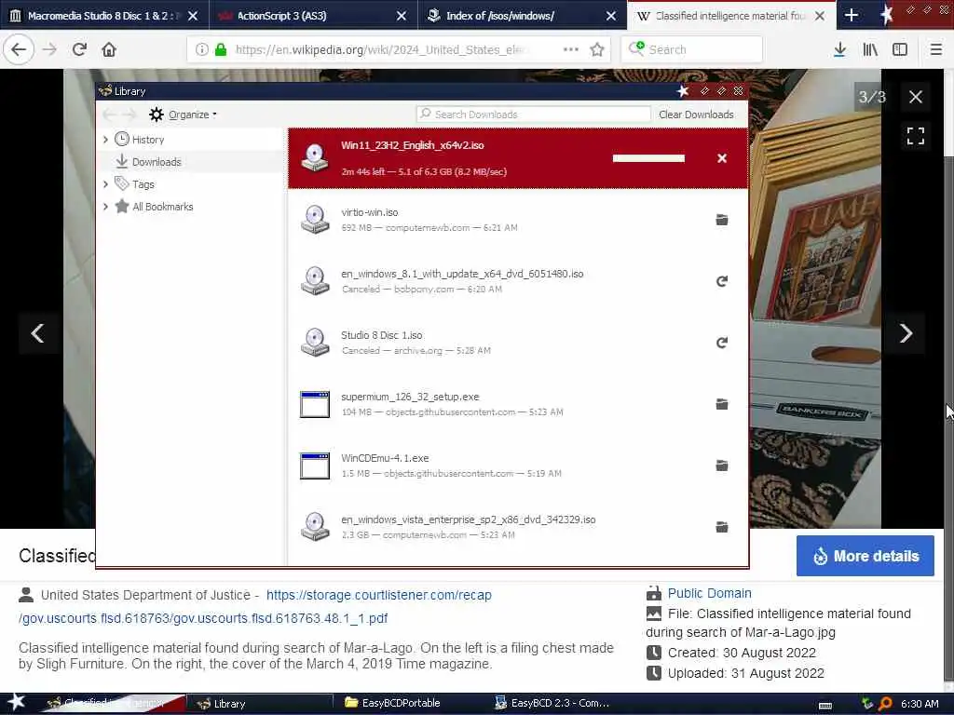Expand the Tags tree node

point(105,183)
